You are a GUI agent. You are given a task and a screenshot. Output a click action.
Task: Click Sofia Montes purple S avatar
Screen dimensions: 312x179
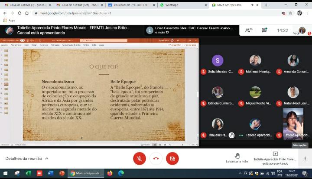click(218, 60)
